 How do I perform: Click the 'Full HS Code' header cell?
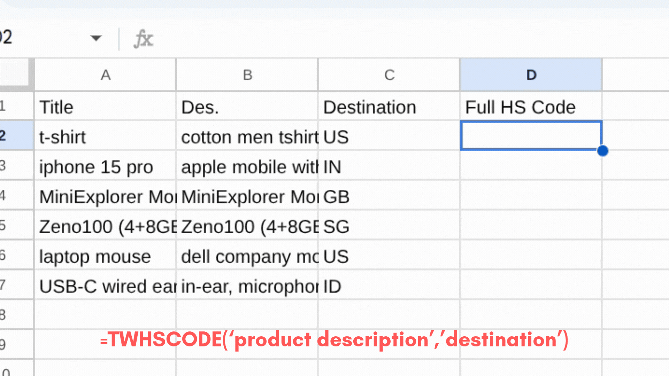[x=531, y=107]
